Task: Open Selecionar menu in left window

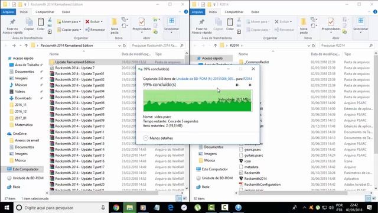Action: [x=171, y=25]
